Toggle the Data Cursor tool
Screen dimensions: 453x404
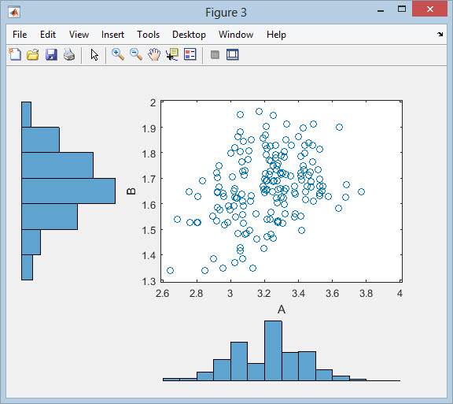172,54
